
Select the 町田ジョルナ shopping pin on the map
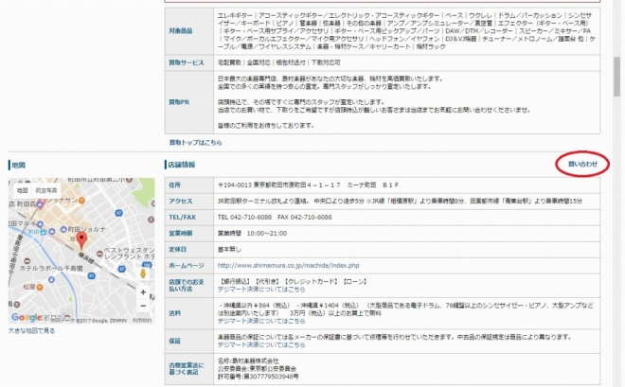click(x=63, y=229)
